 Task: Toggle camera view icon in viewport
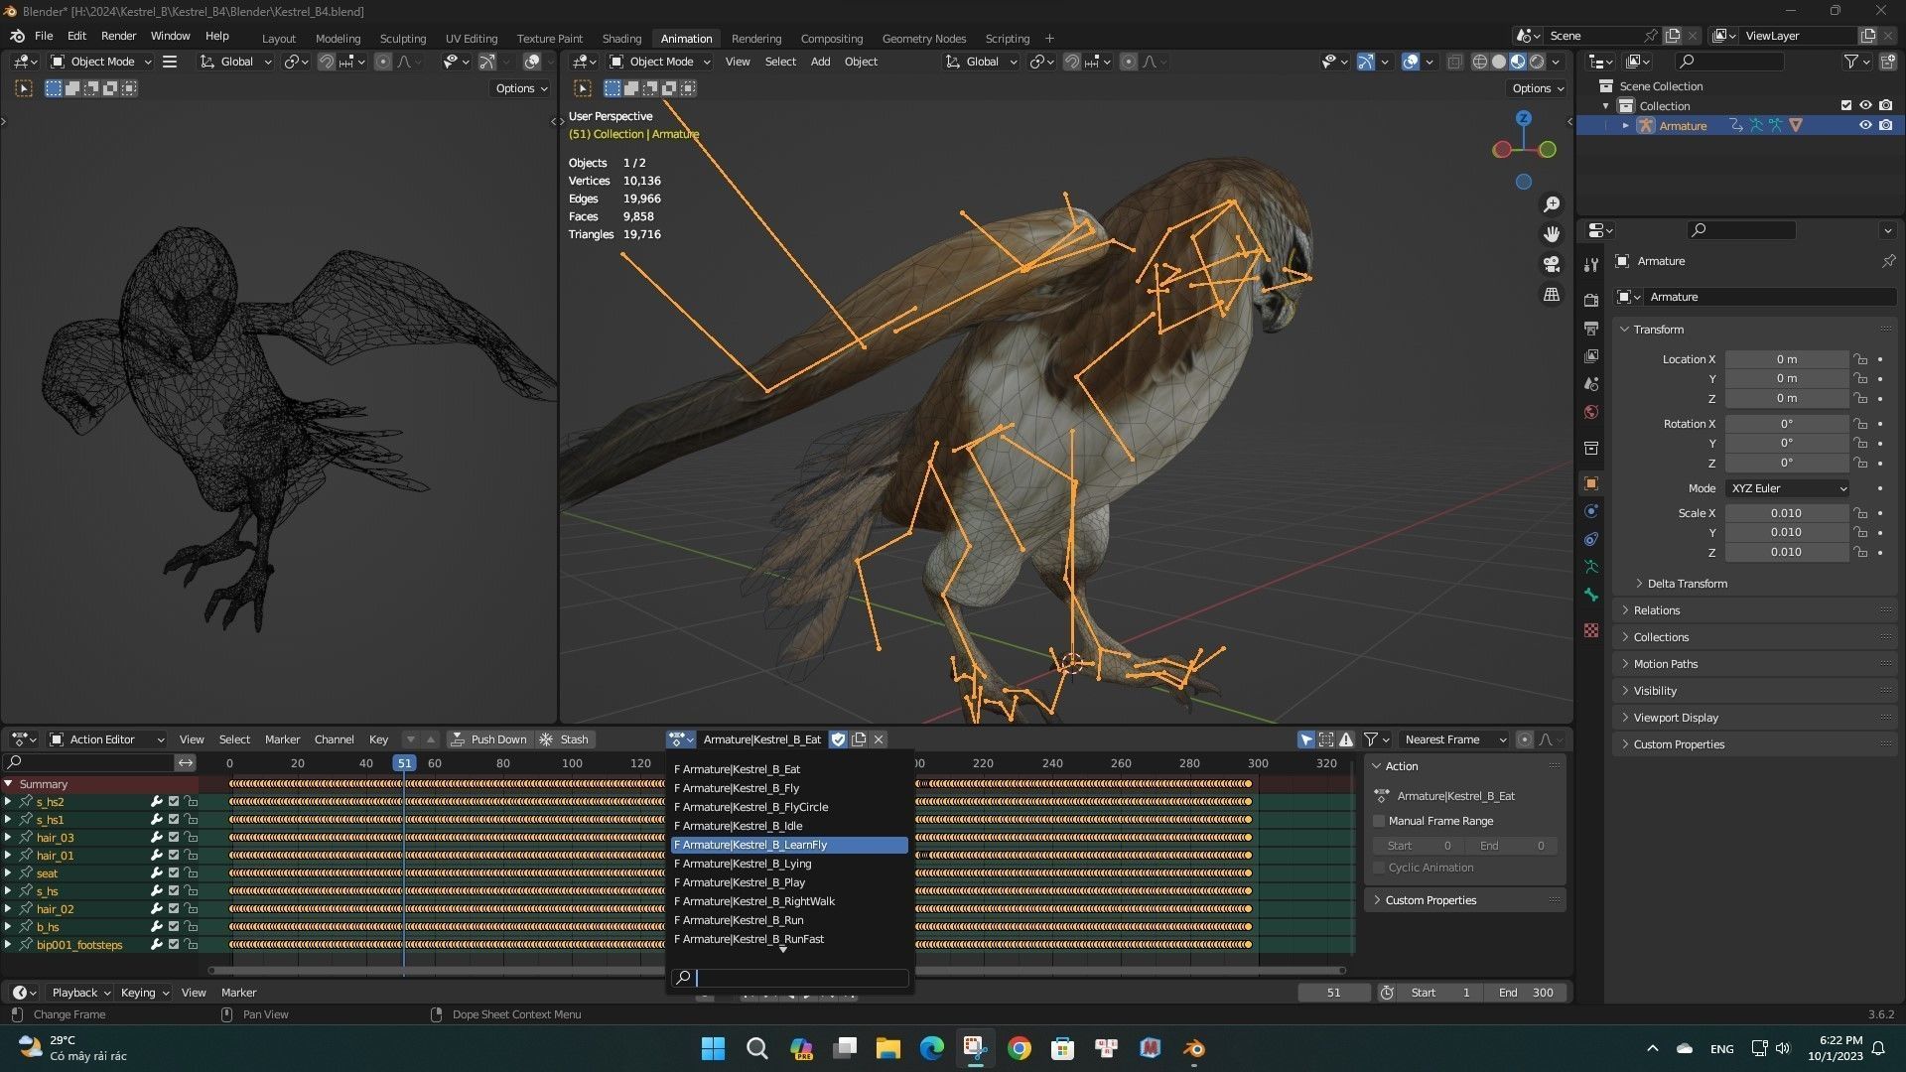[1552, 264]
